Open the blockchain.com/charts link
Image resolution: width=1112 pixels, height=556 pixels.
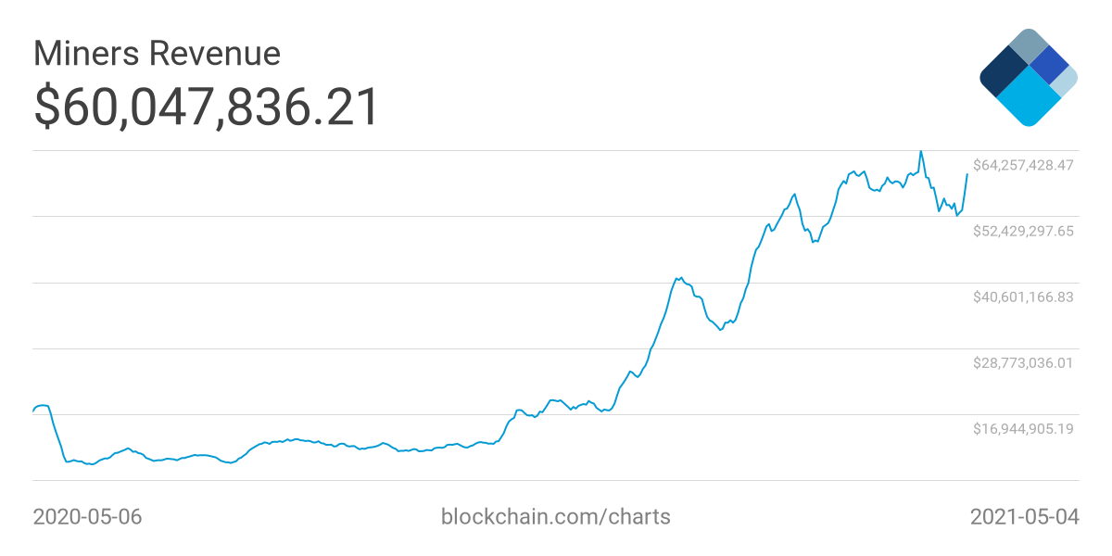[x=556, y=516]
